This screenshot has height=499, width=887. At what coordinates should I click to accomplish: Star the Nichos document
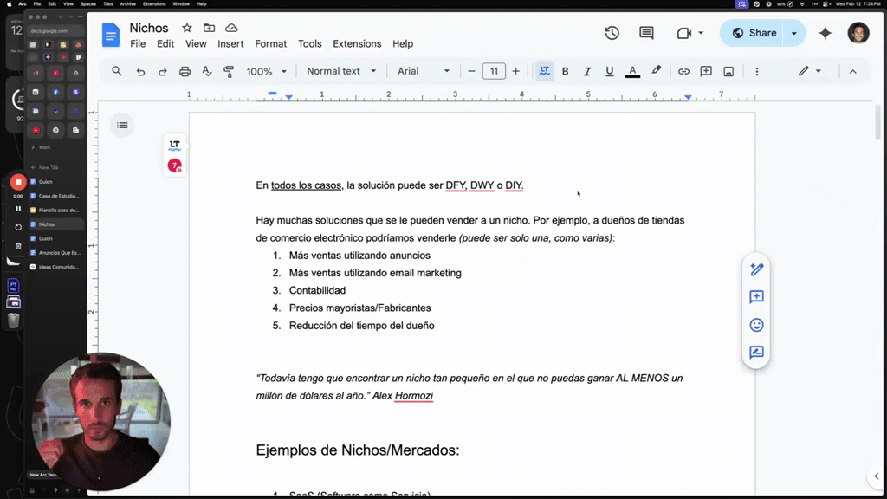coord(187,28)
